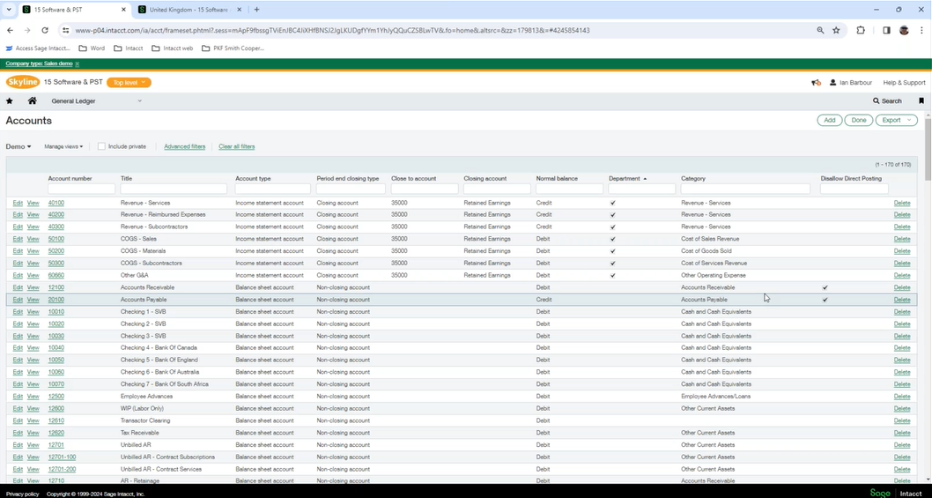Click Clear all filters link
932x498 pixels.
point(237,146)
